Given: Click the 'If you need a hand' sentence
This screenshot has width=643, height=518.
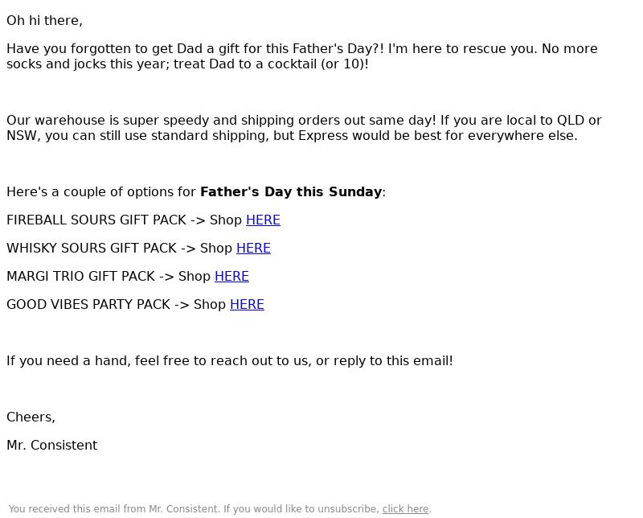Looking at the screenshot, I should 230,361.
